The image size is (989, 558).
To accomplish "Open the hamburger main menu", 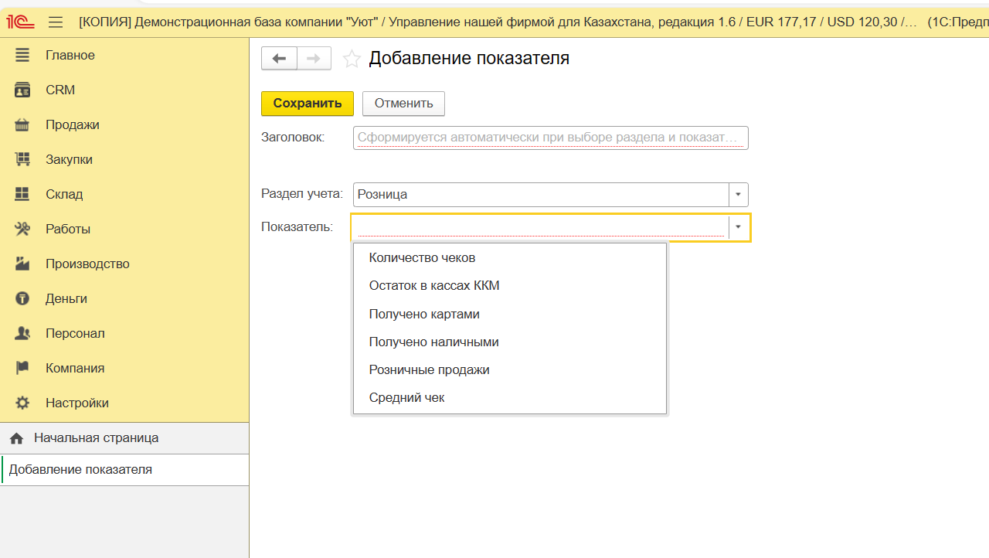I will (x=56, y=22).
